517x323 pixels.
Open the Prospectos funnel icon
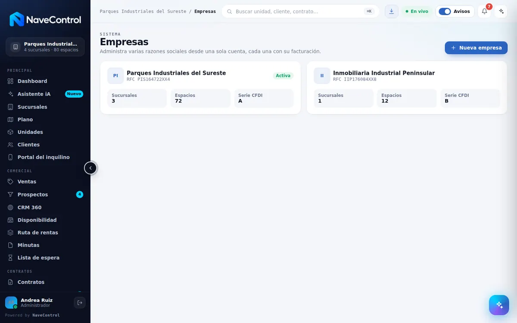[11, 195]
